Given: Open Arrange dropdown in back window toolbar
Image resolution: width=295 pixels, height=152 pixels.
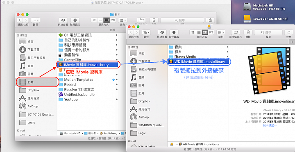Looking at the screenshot, I should click(x=123, y=20).
